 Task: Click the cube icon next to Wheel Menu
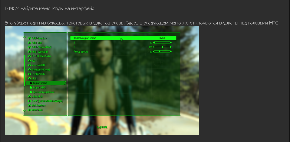pyautogui.click(x=29, y=110)
